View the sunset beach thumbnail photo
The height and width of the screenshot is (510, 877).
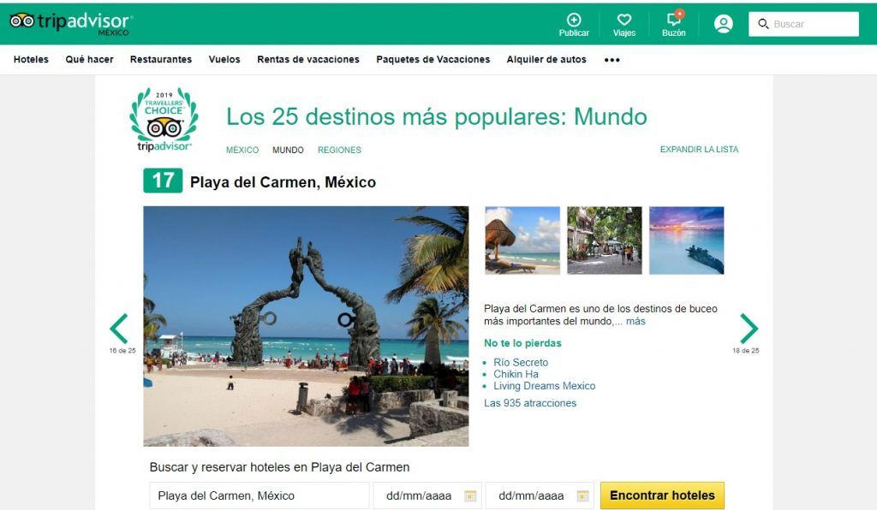point(686,240)
